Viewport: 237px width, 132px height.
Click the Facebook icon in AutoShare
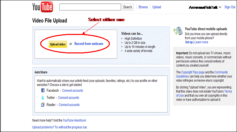[43, 90]
